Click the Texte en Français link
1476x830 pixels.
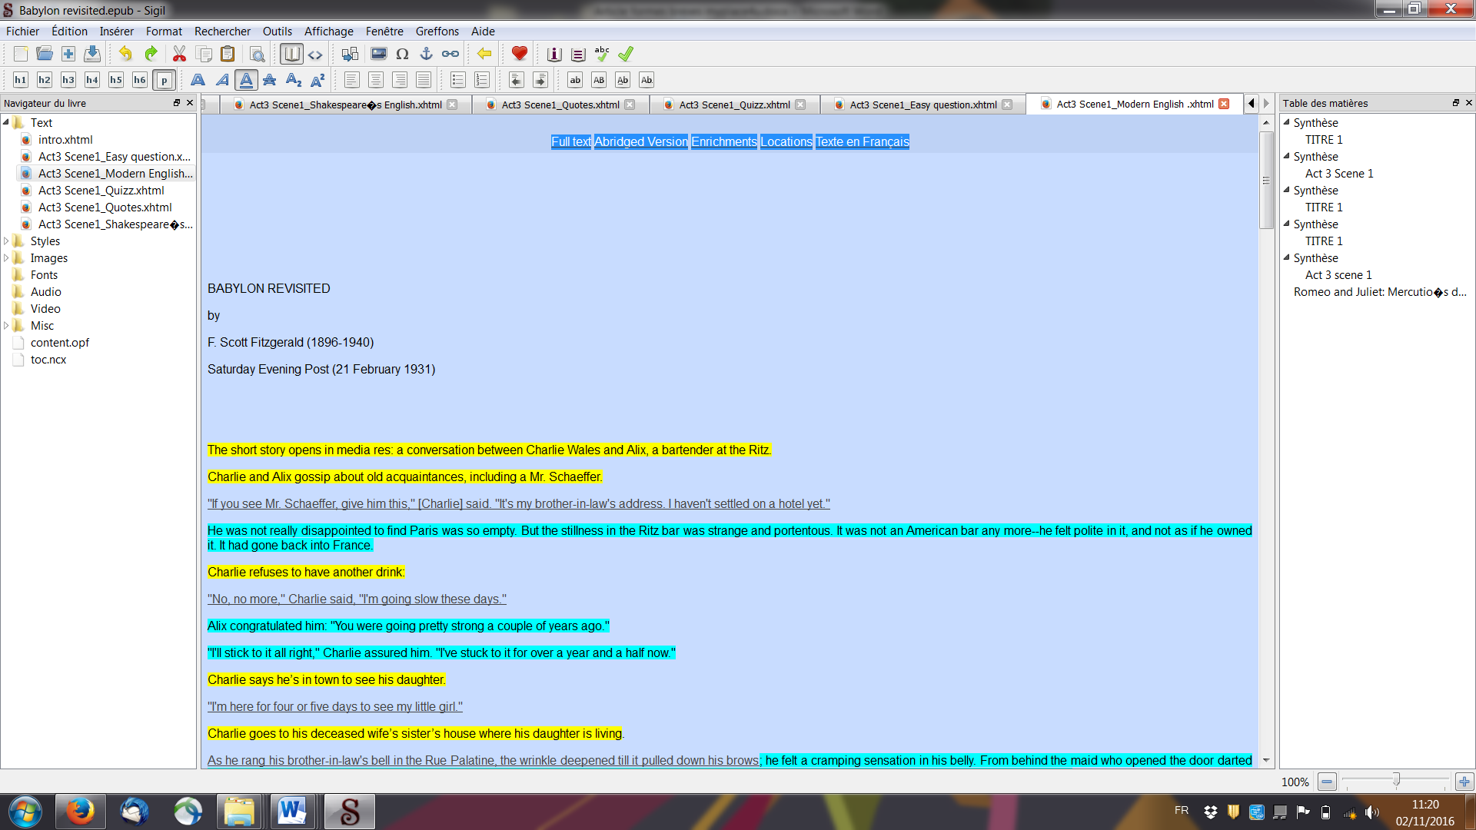tap(862, 141)
